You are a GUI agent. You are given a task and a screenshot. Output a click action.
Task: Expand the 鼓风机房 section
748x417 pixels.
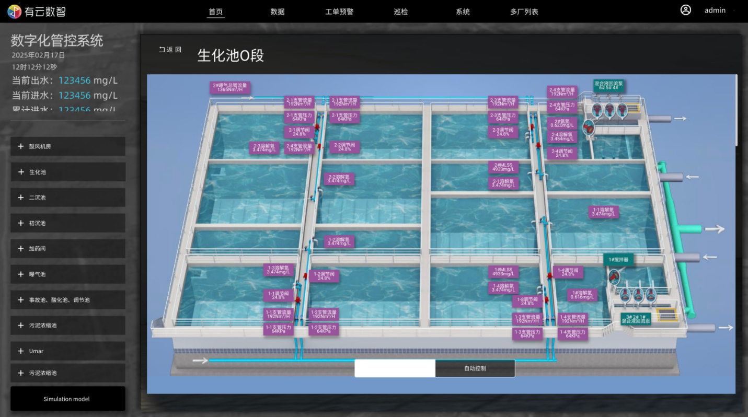(68, 146)
